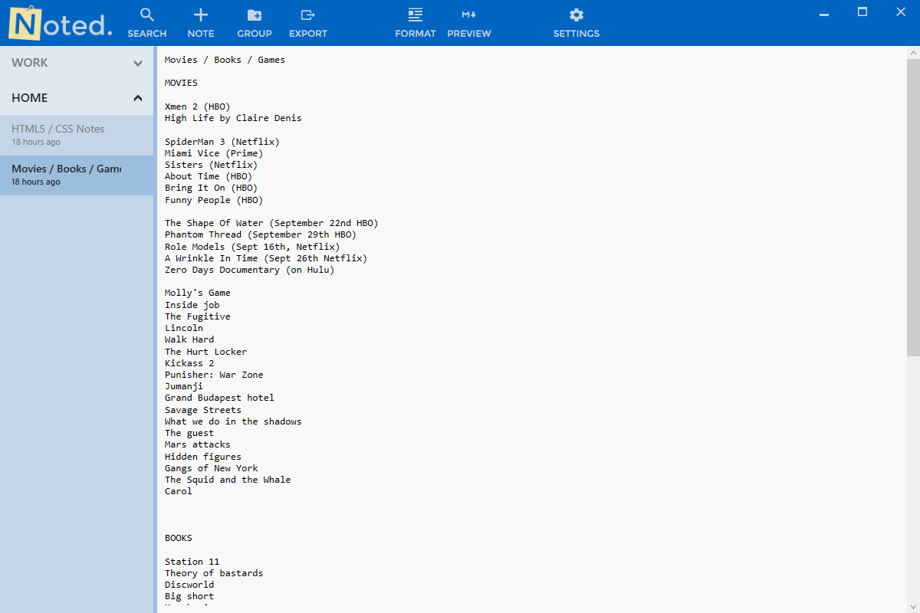920x613 pixels.
Task: Click on 'Walk Hard' line
Action: [x=189, y=339]
